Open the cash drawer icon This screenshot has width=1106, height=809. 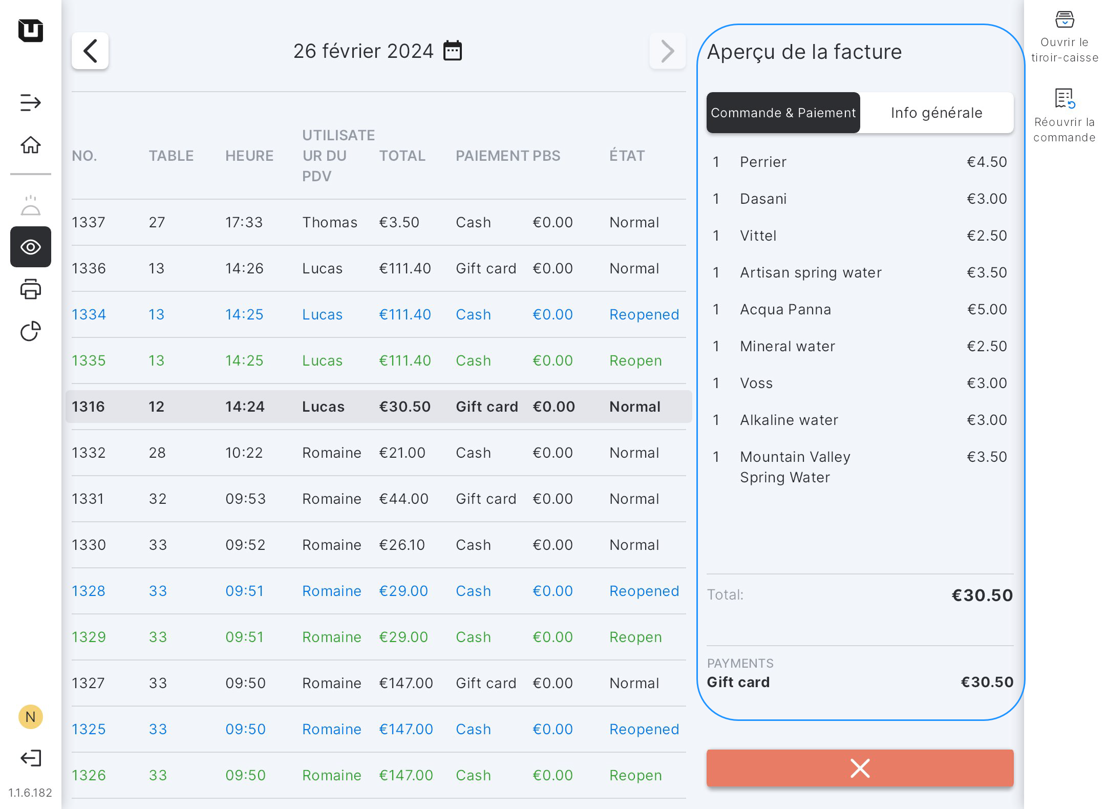pos(1065,20)
